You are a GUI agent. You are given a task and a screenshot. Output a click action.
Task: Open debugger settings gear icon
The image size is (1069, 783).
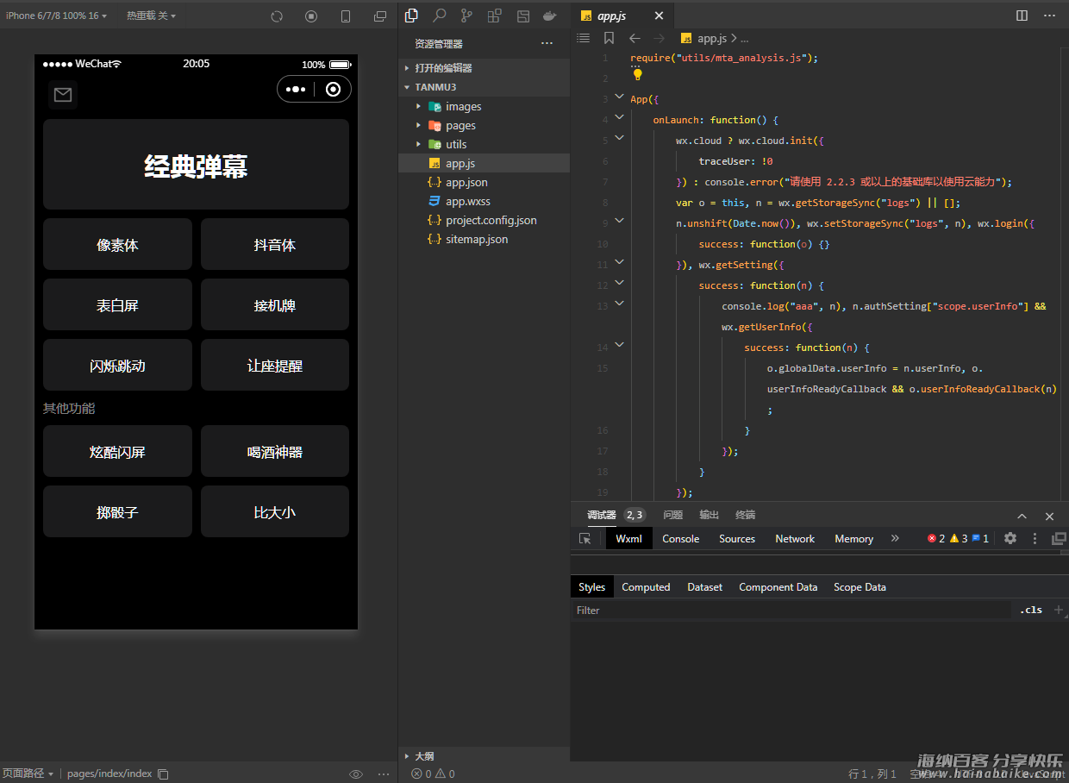[x=1010, y=538]
